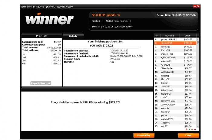Viewport: 212px width, 140px height.
Task: Close the window using the red X
Action: click(198, 6)
